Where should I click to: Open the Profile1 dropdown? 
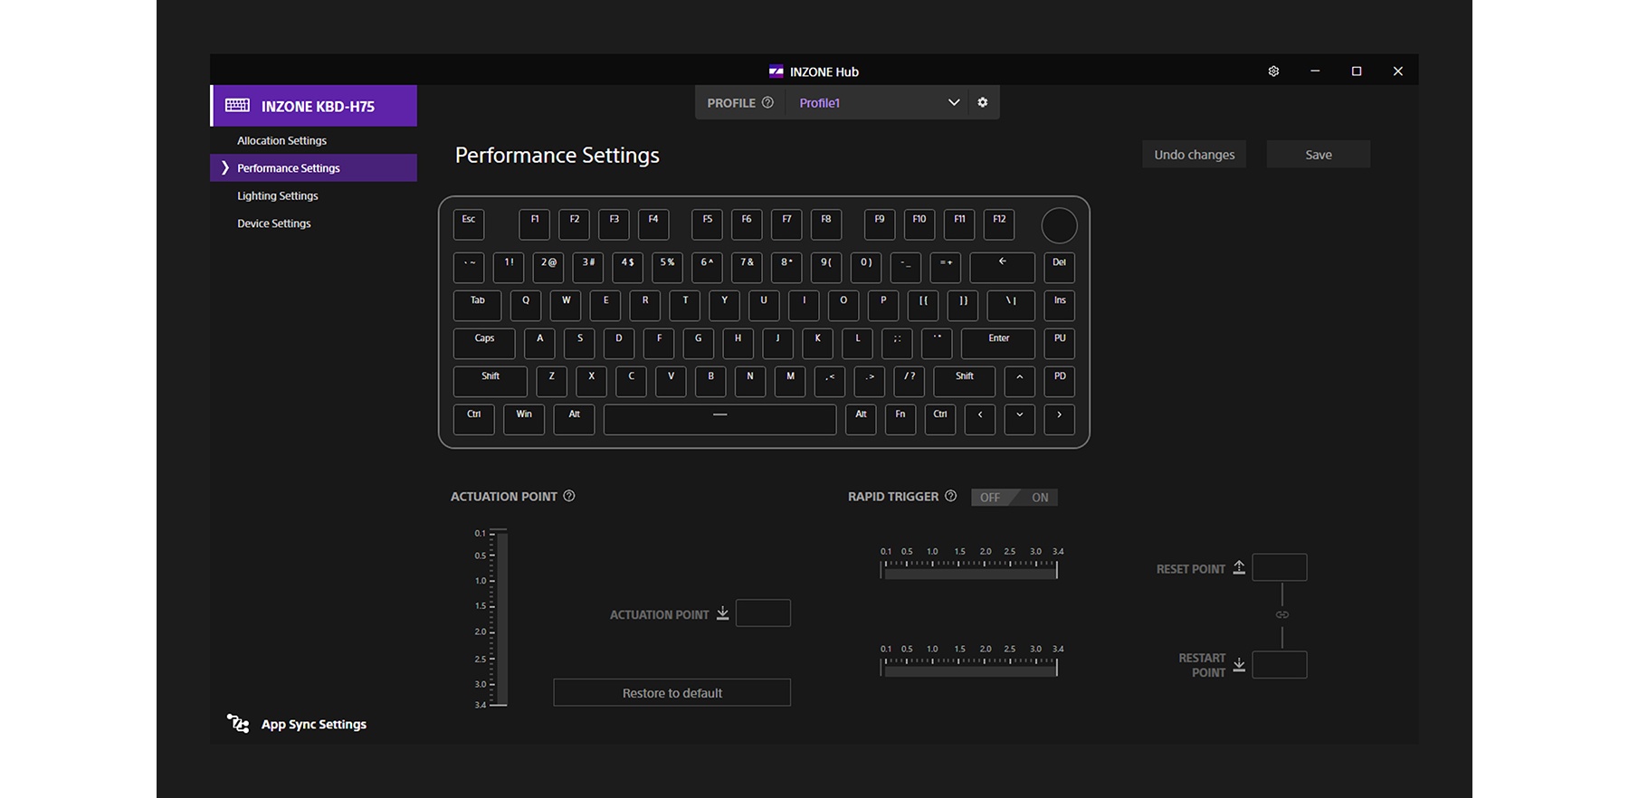click(876, 102)
